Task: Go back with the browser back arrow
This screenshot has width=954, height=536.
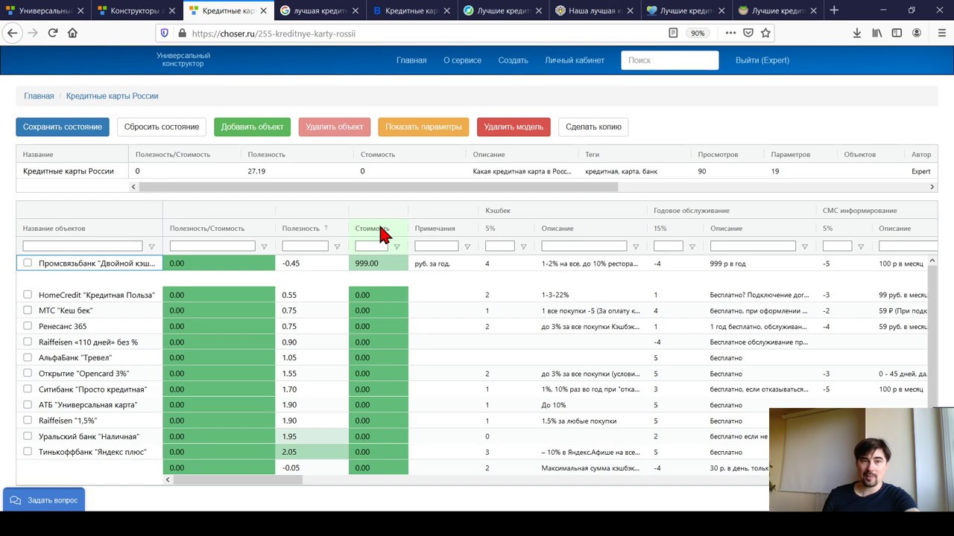Action: coord(12,33)
